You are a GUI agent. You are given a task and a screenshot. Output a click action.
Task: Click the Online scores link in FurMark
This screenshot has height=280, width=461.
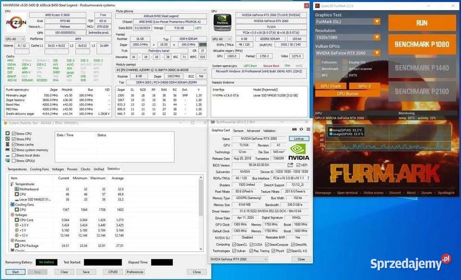point(374,193)
